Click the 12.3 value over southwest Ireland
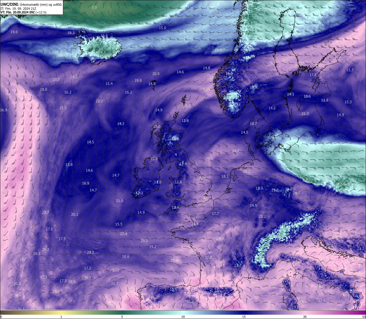The width and height of the screenshot is (366, 319). (x=139, y=193)
